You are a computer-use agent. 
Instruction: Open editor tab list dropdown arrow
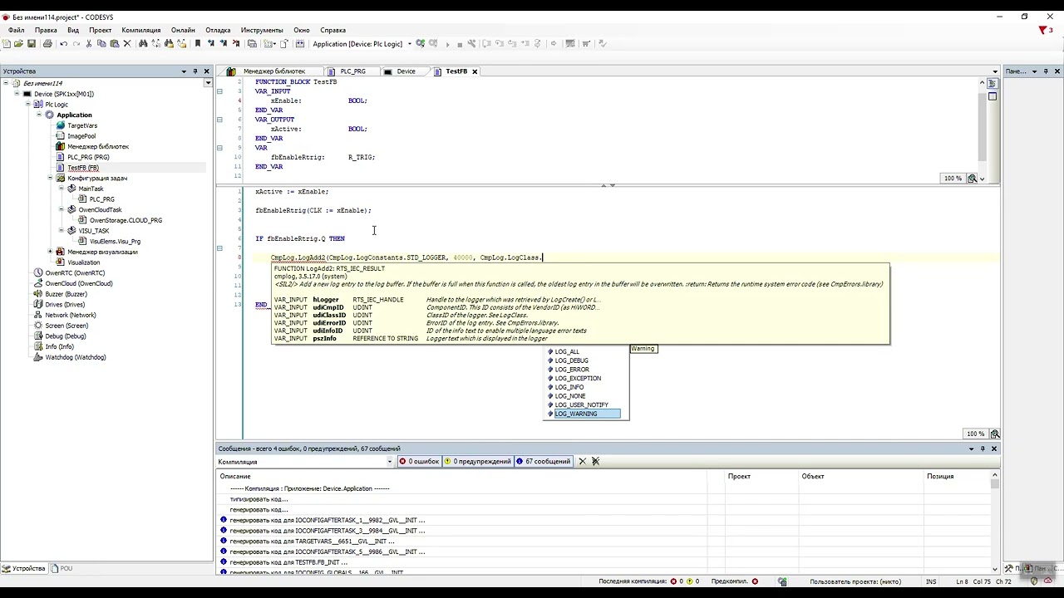tap(995, 71)
